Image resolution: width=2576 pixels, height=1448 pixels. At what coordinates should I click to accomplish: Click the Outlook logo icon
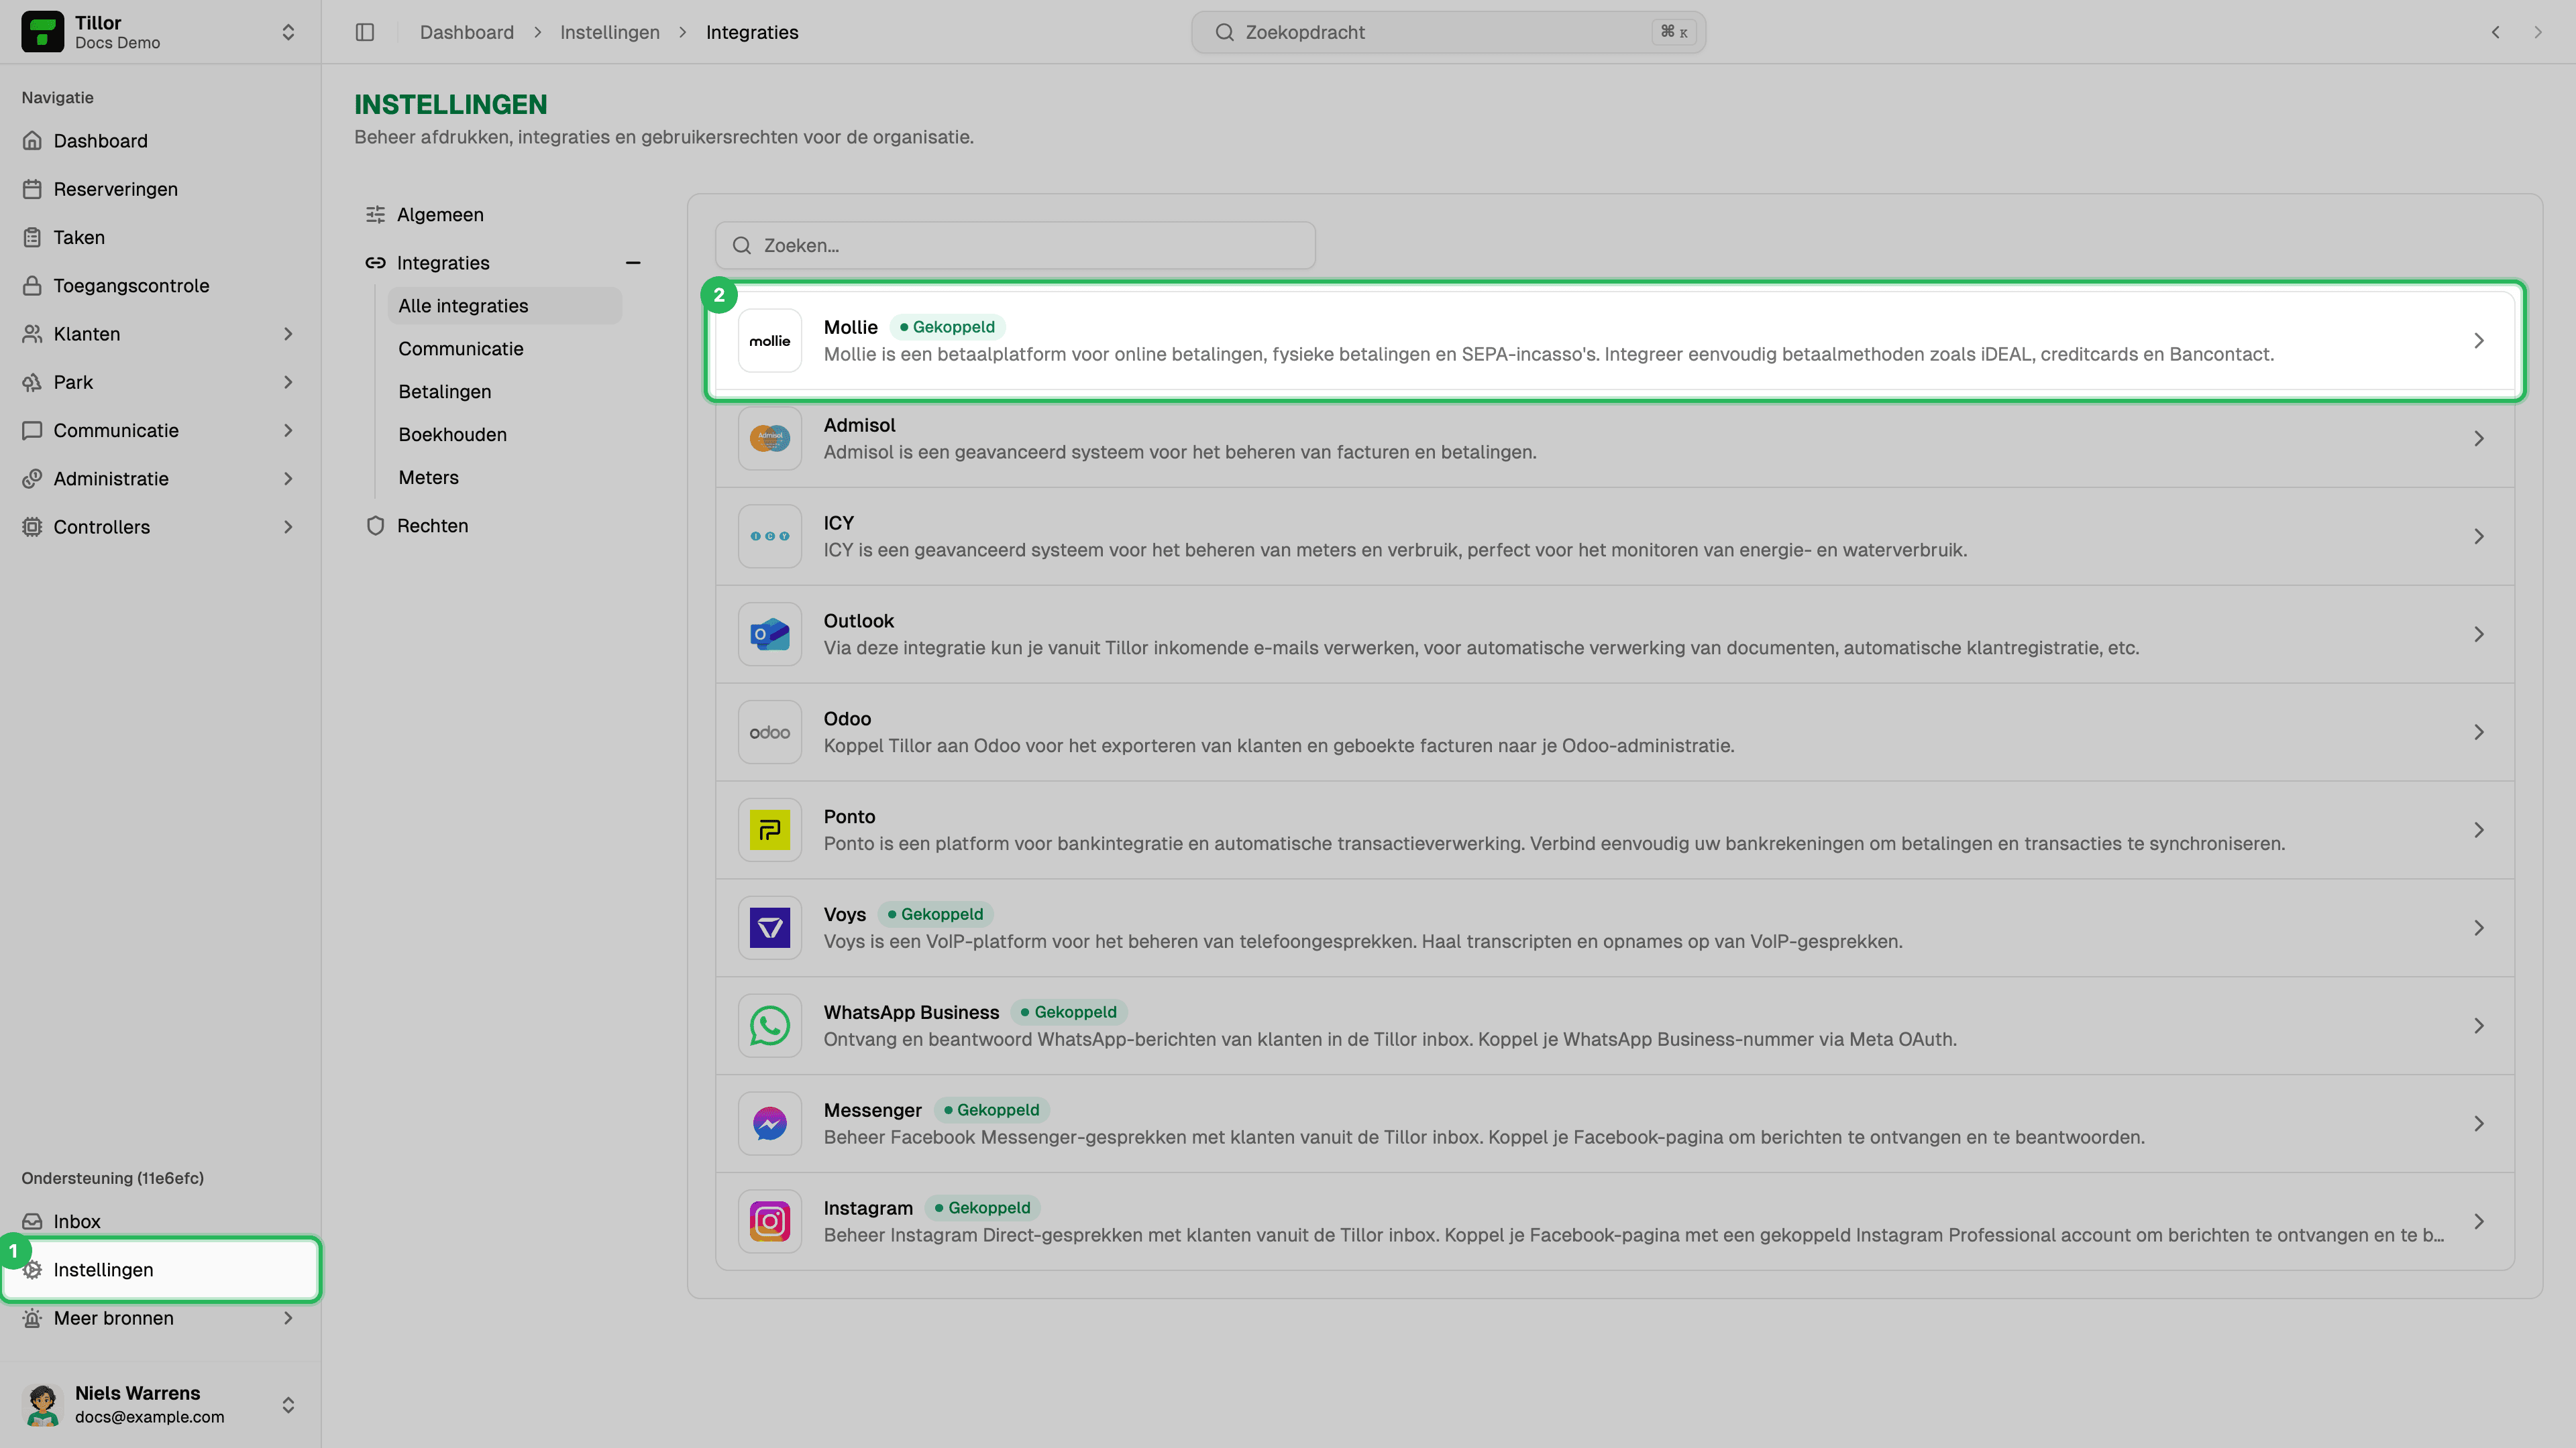[x=770, y=635]
